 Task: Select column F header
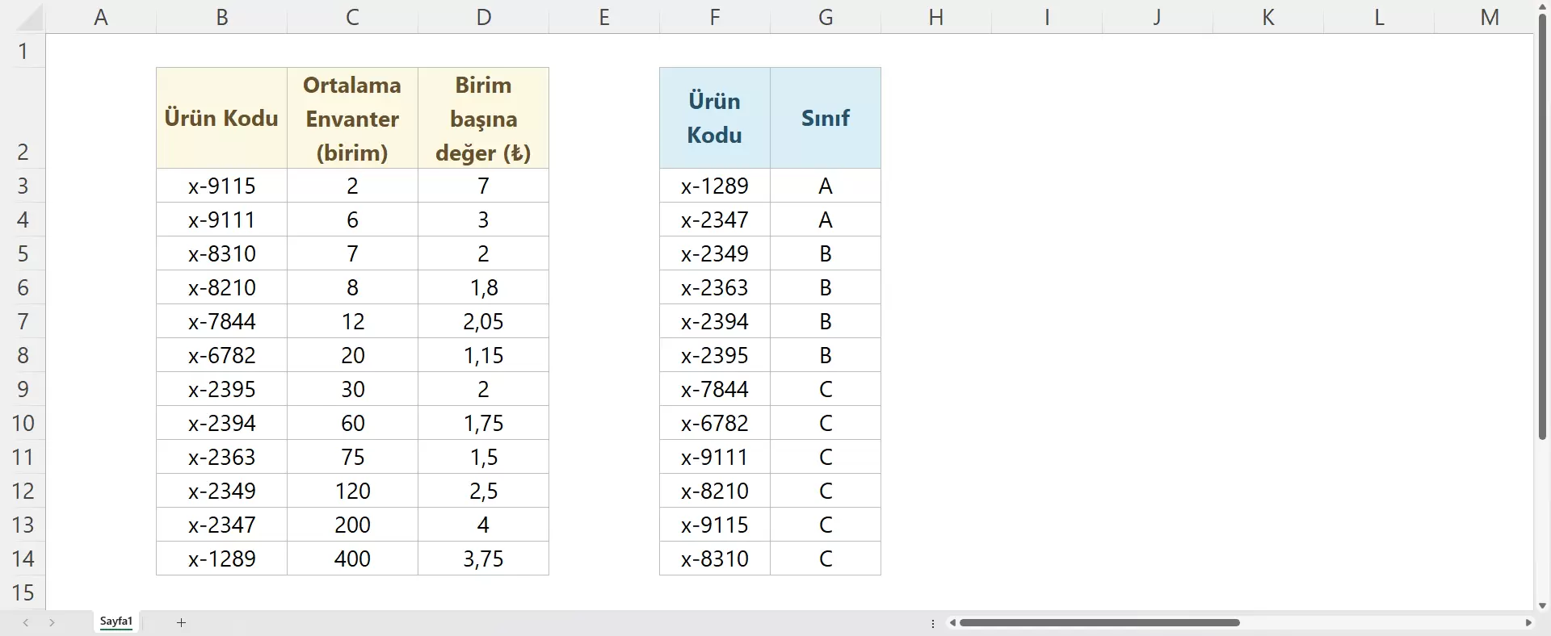(x=715, y=17)
